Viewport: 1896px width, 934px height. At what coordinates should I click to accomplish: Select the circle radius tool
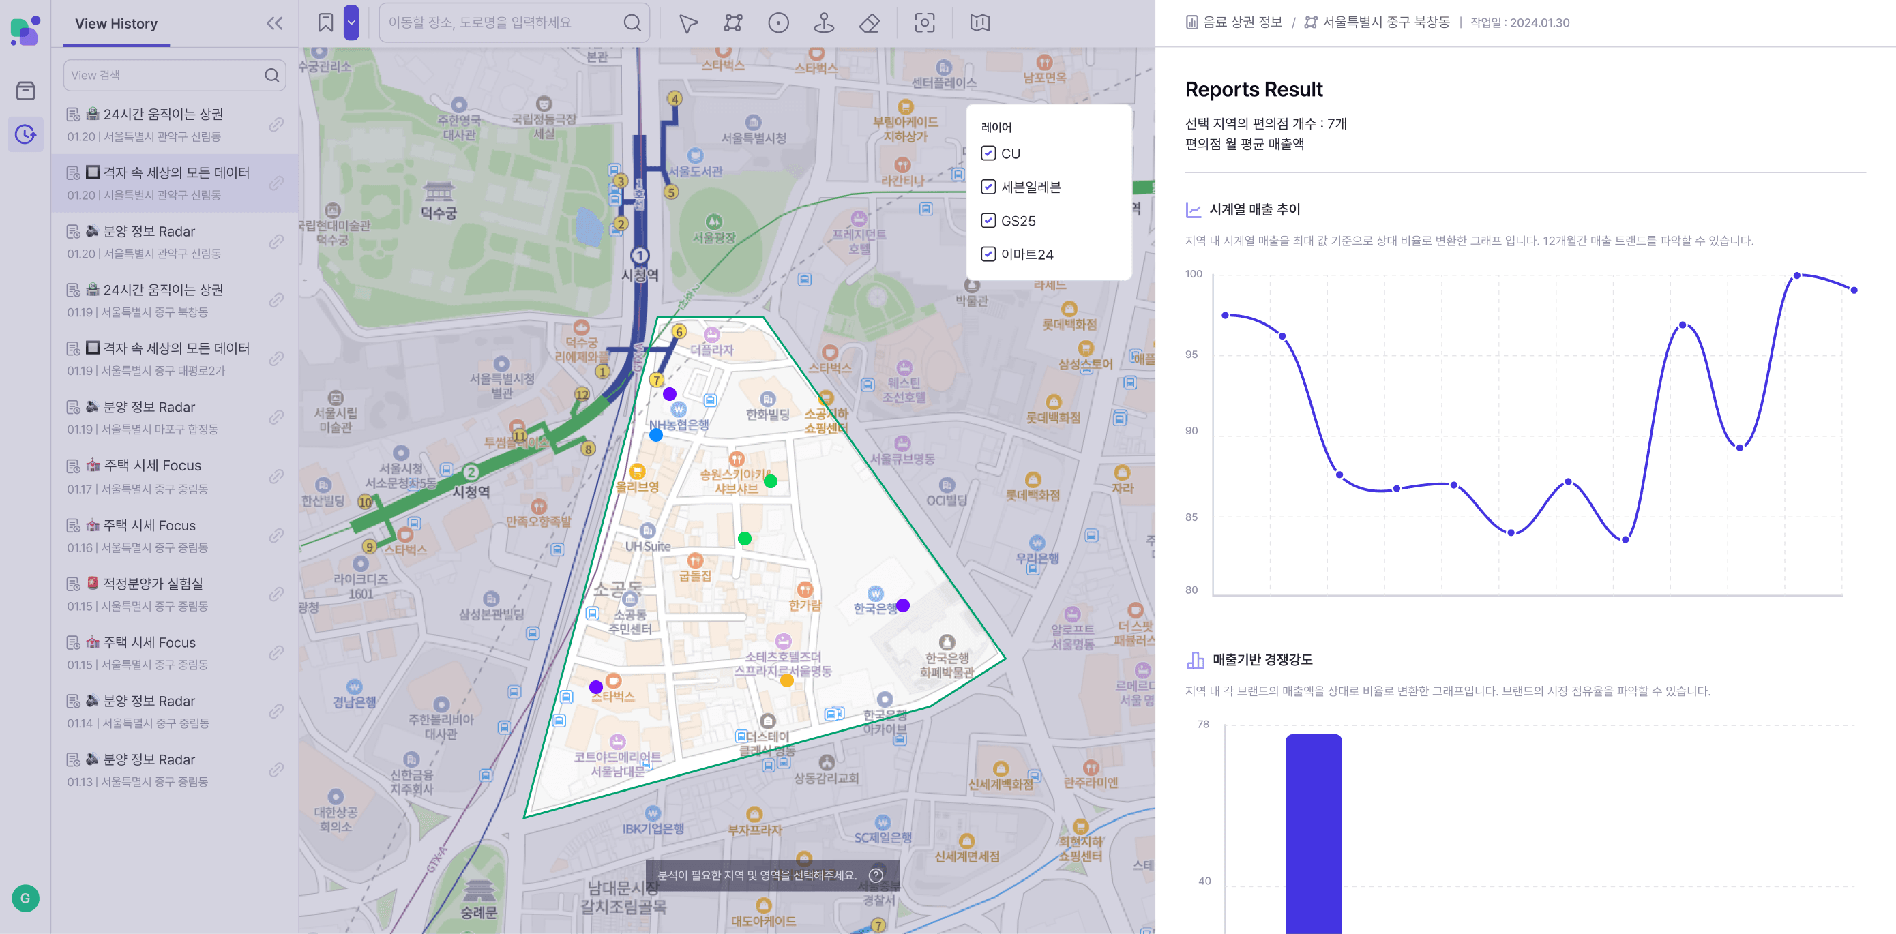coord(779,22)
